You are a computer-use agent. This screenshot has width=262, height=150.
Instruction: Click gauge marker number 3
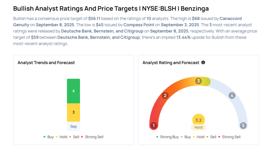tap(198, 81)
